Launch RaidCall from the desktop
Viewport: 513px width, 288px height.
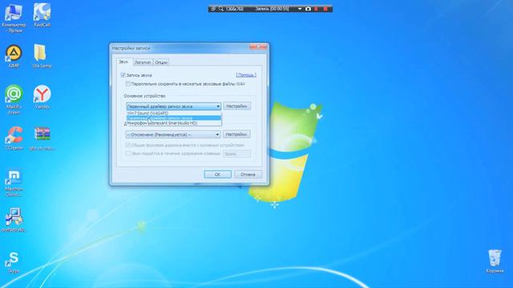pos(42,15)
